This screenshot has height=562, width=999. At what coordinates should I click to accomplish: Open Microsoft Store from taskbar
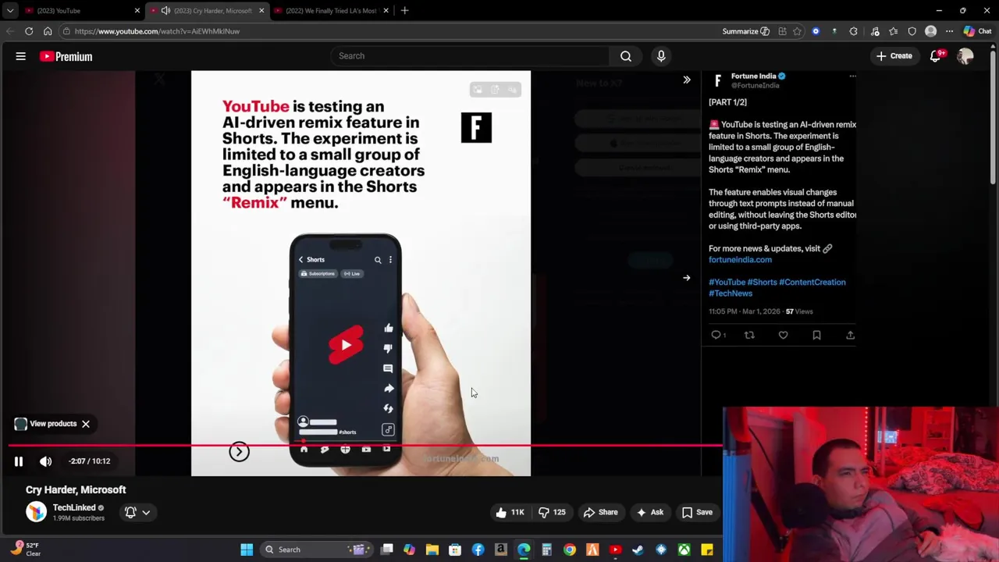(x=455, y=550)
